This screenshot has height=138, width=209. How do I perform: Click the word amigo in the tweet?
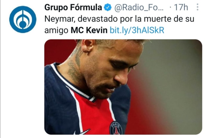[56, 31]
